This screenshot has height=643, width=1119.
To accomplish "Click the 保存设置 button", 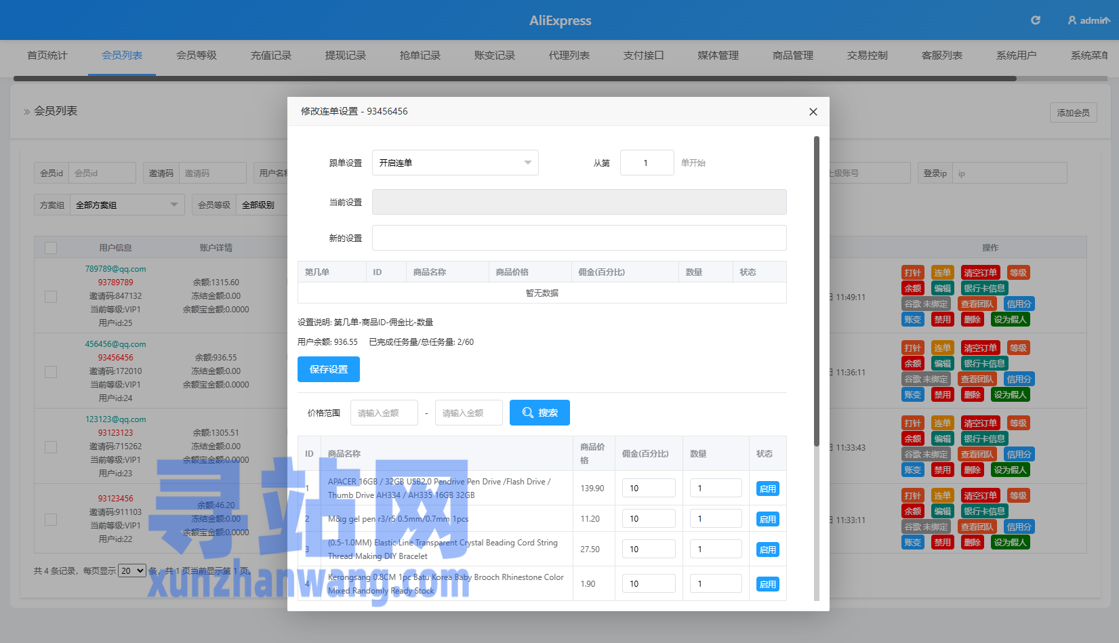I will (329, 369).
